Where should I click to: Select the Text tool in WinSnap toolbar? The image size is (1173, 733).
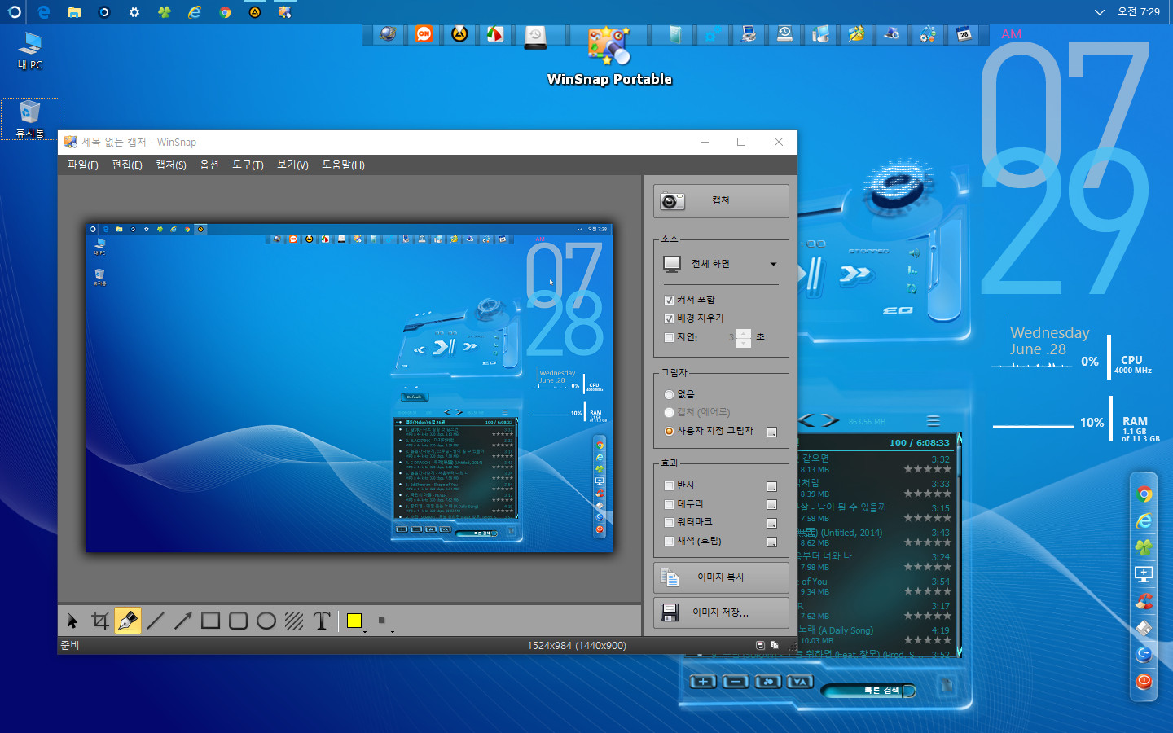322,621
